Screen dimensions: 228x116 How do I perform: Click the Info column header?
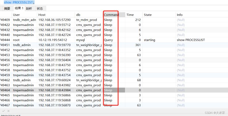180,15
